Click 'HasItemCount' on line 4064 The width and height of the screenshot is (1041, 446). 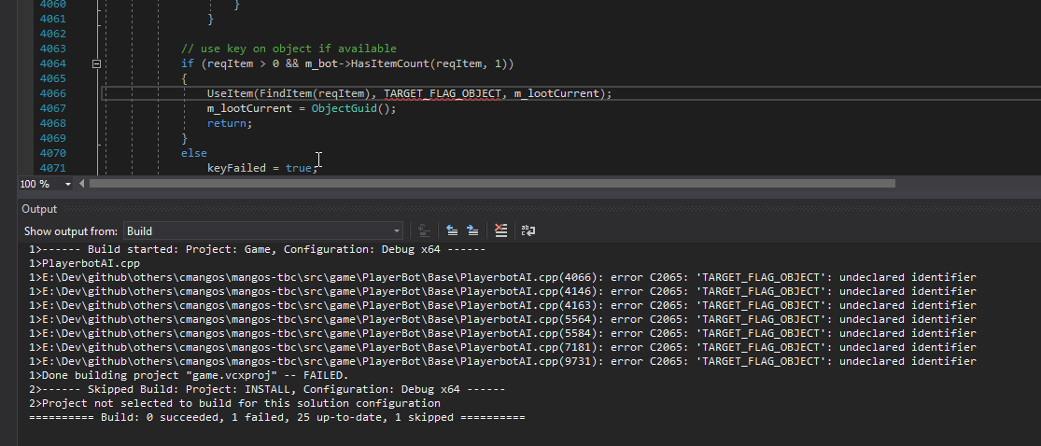[x=389, y=63]
